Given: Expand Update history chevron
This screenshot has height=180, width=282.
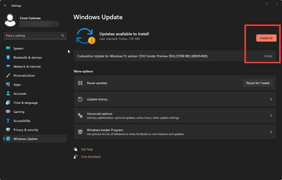Looking at the screenshot, I should (x=271, y=99).
